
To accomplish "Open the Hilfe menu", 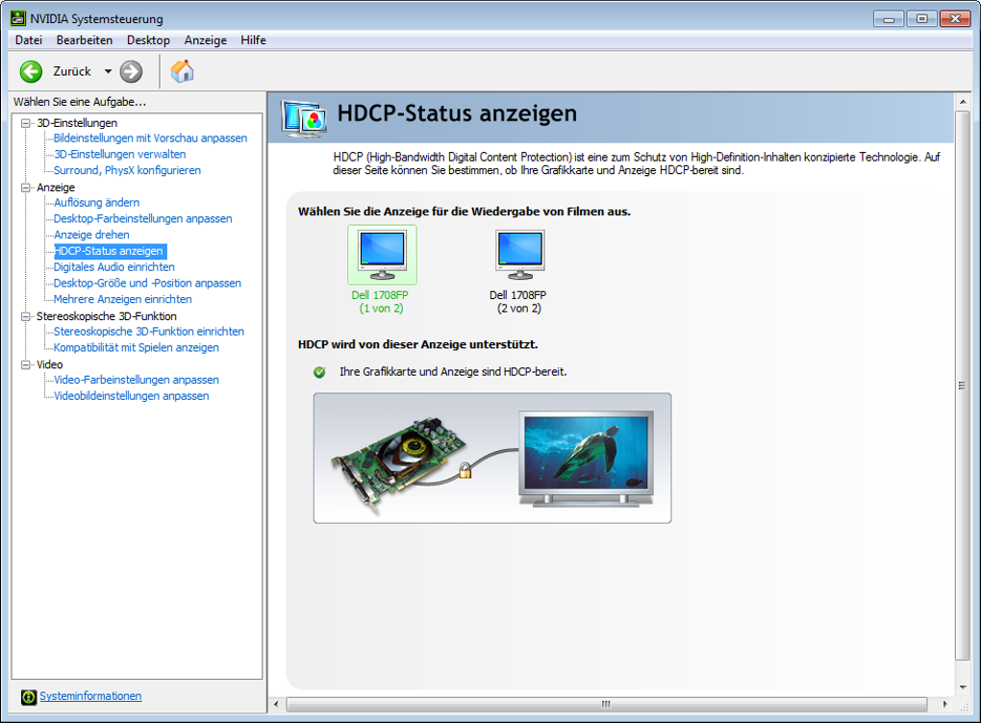I will pyautogui.click(x=253, y=40).
